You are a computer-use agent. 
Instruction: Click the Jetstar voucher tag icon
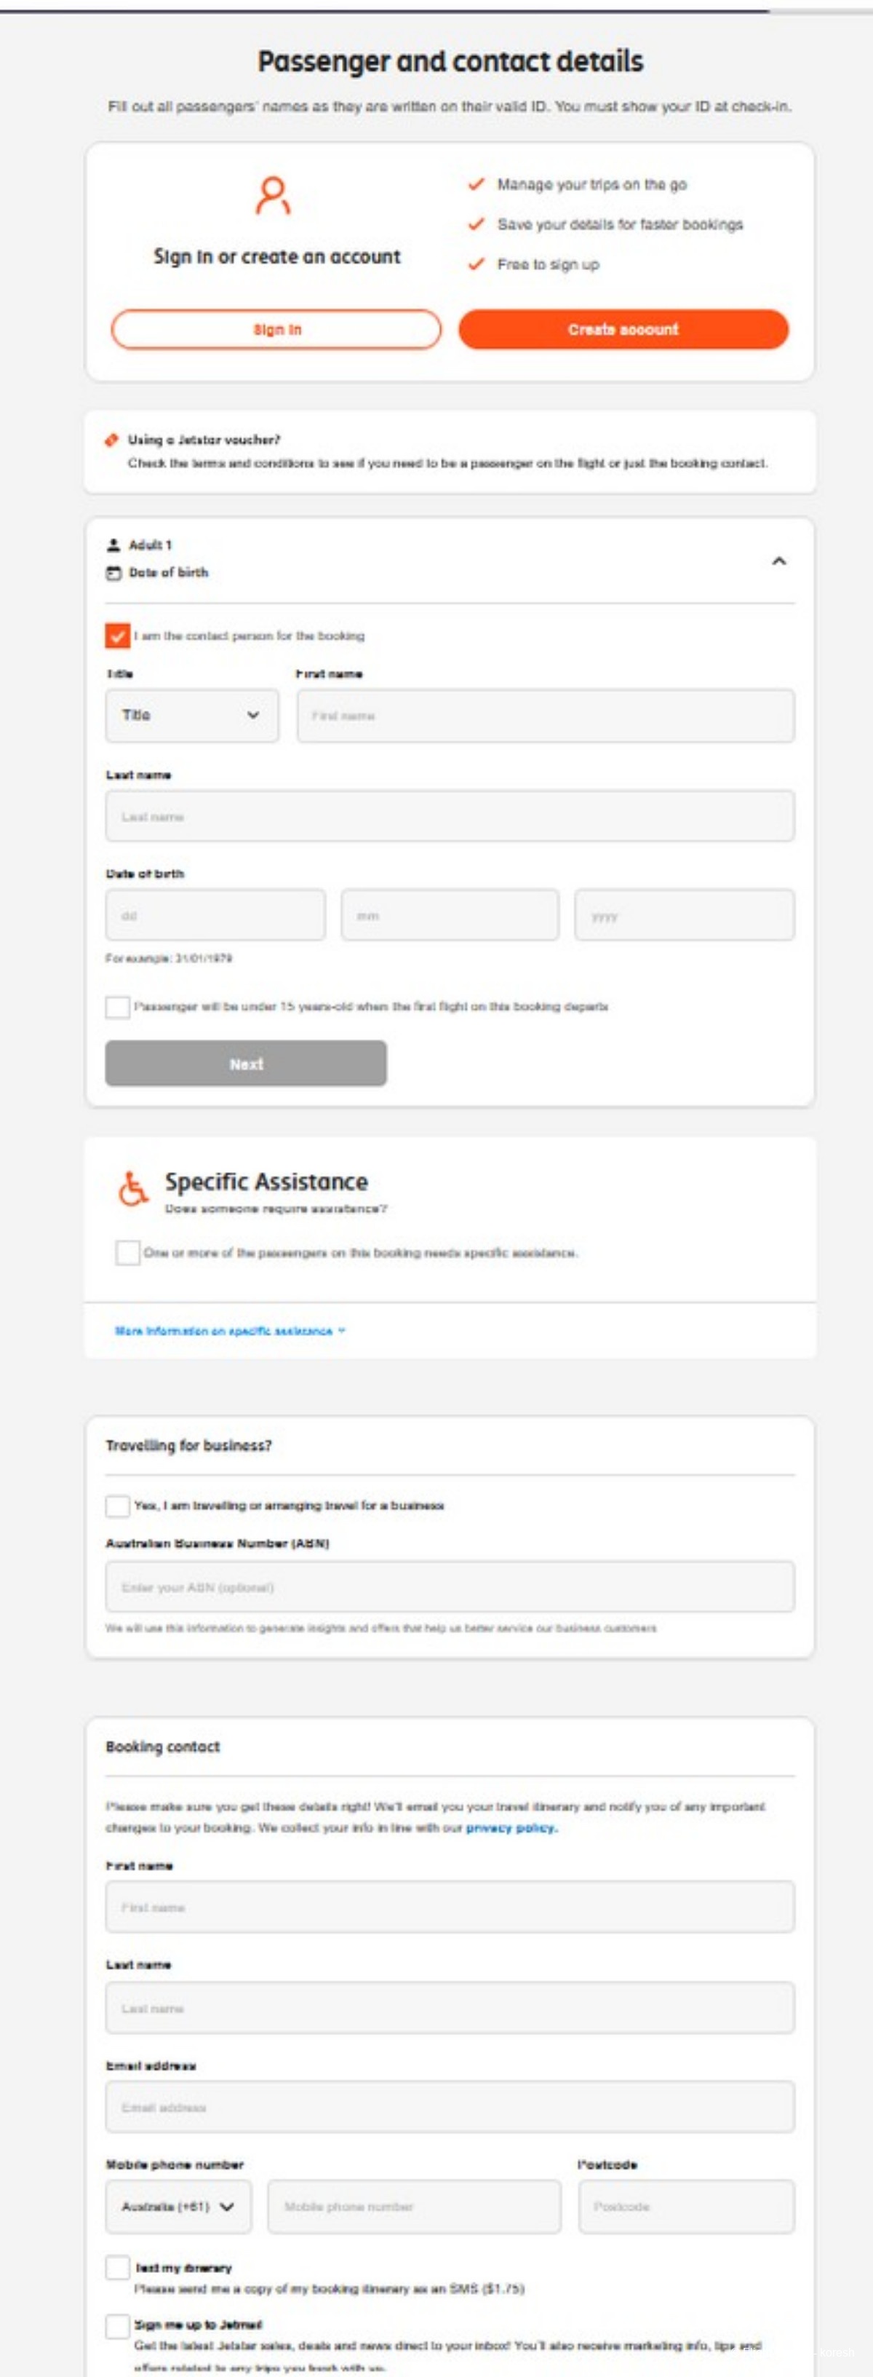pyautogui.click(x=111, y=440)
